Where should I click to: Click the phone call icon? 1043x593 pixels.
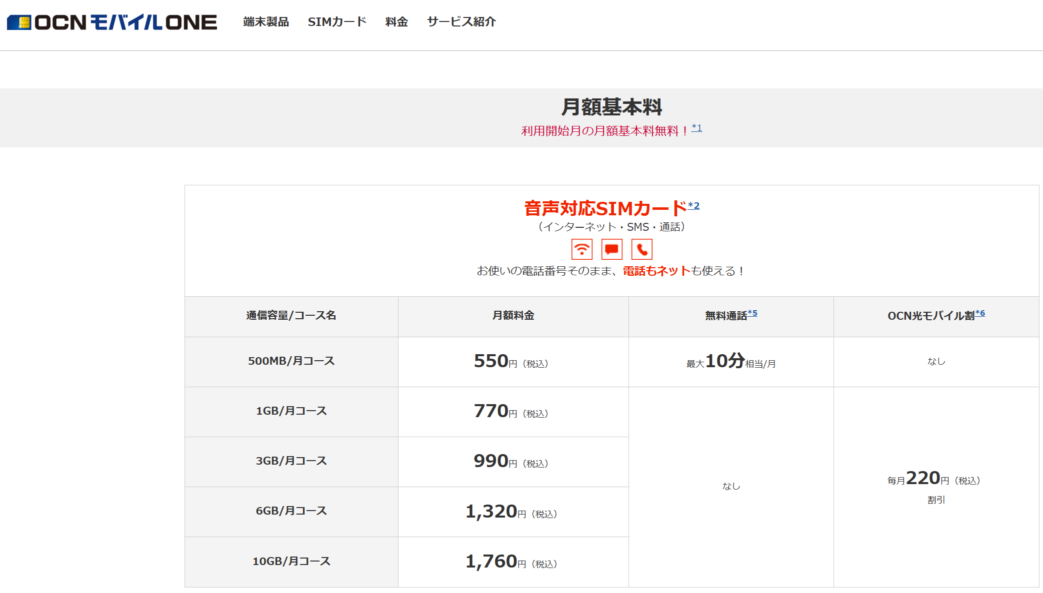(642, 249)
